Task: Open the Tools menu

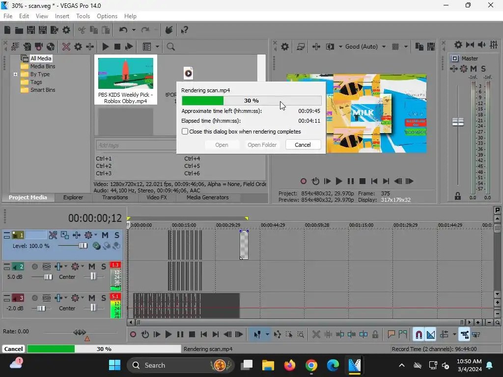Action: [83, 16]
